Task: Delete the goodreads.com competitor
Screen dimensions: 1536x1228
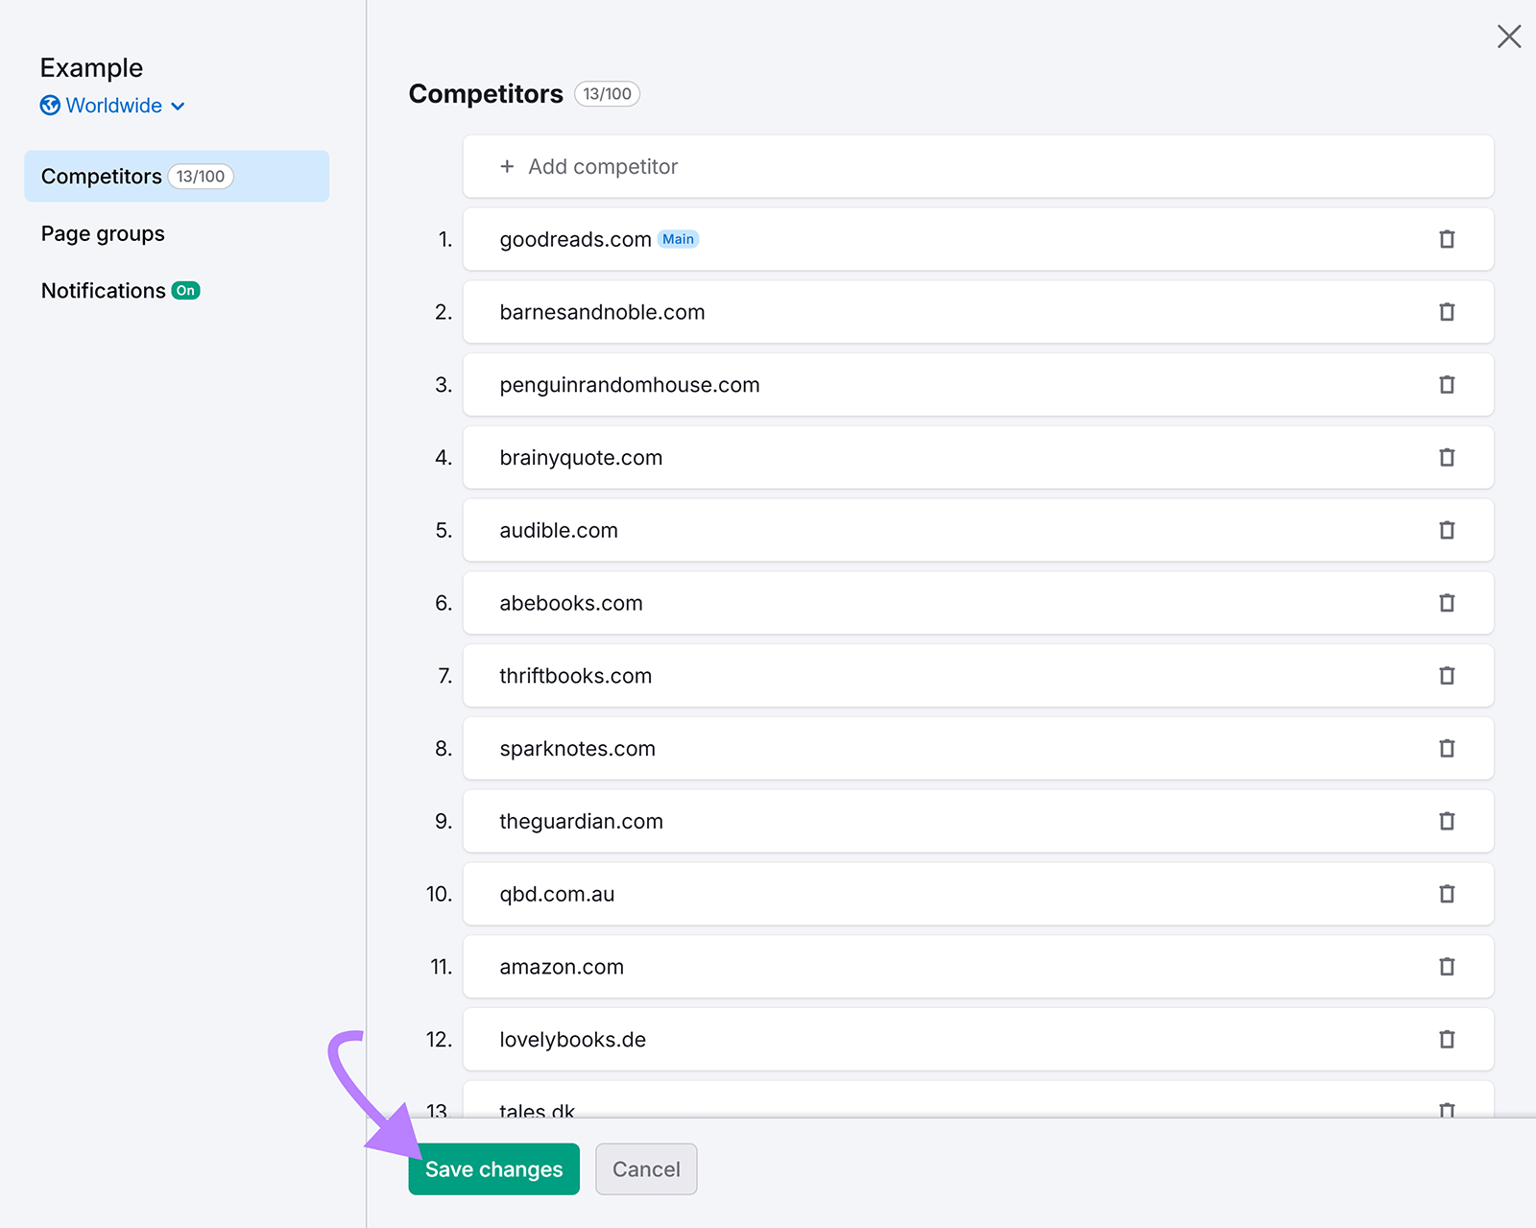Action: coord(1447,239)
